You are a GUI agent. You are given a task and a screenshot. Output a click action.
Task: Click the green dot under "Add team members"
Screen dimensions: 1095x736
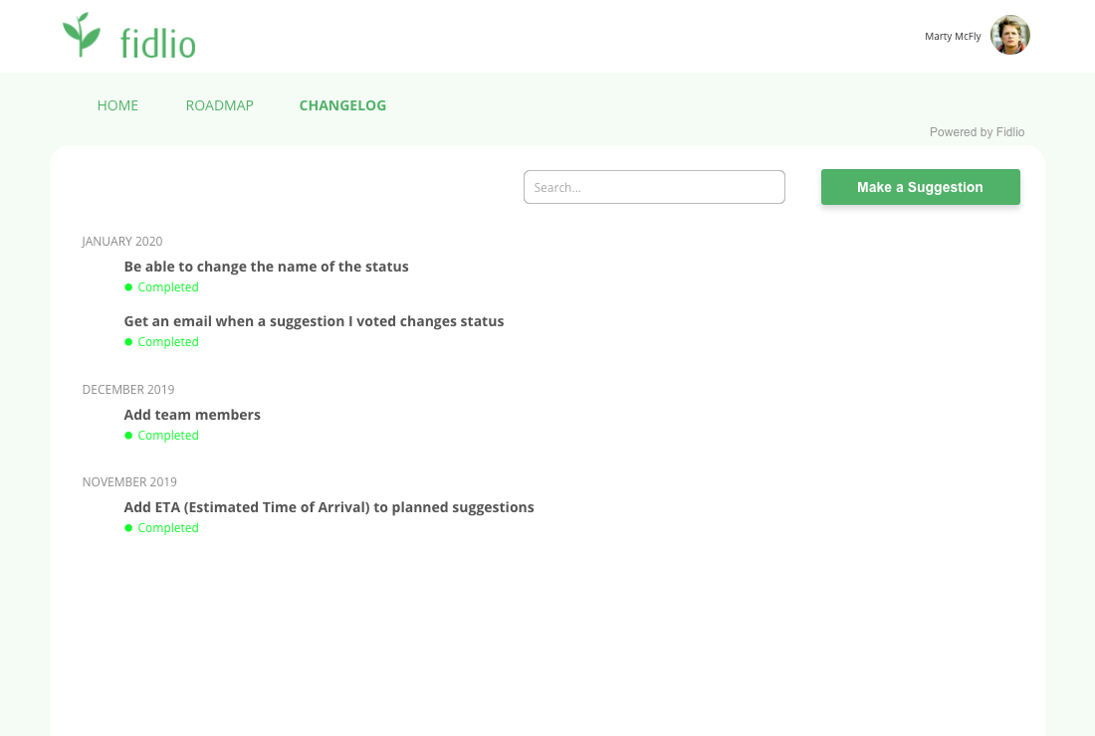pyautogui.click(x=128, y=436)
